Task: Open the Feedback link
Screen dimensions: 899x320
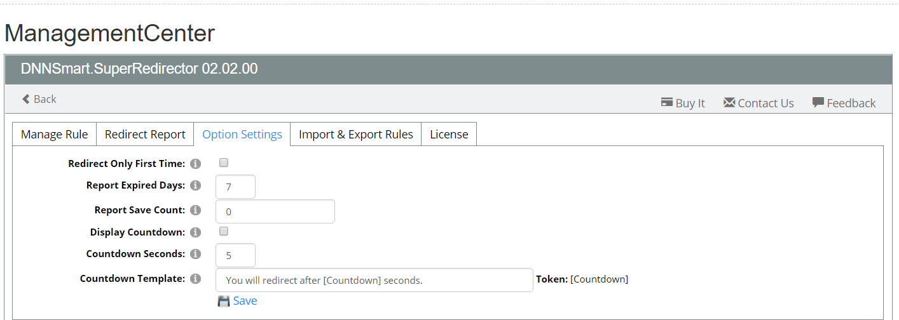Action: [x=844, y=103]
